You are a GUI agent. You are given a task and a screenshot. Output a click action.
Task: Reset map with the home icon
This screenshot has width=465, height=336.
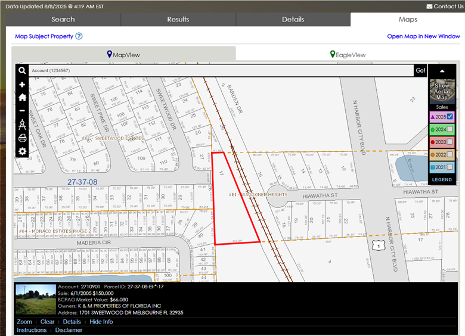22,98
